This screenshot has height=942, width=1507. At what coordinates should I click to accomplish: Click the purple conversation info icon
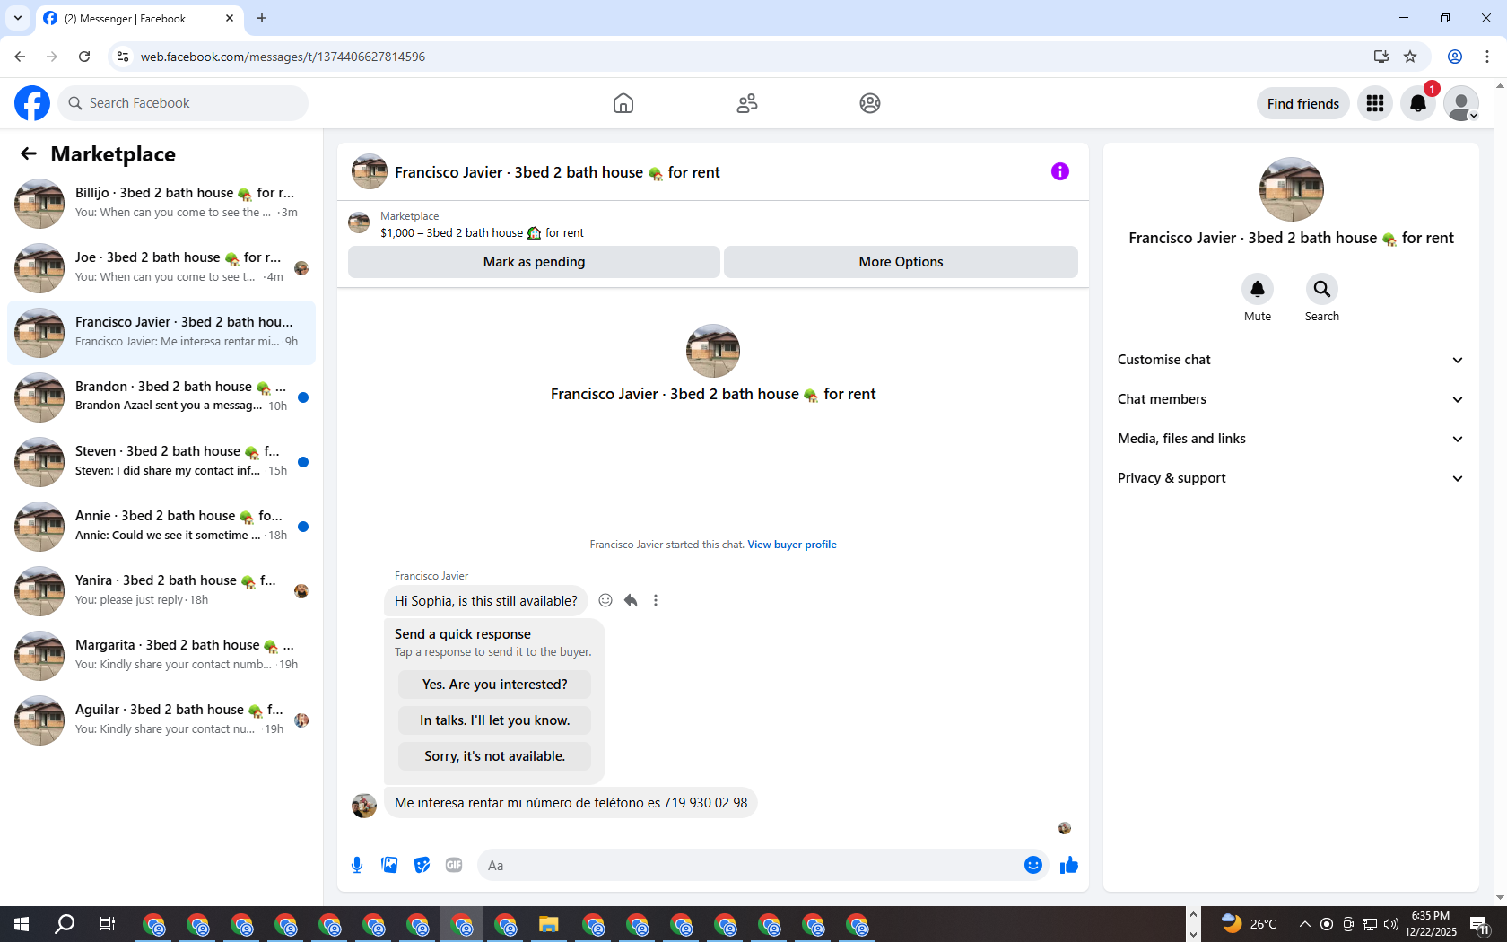coord(1060,171)
